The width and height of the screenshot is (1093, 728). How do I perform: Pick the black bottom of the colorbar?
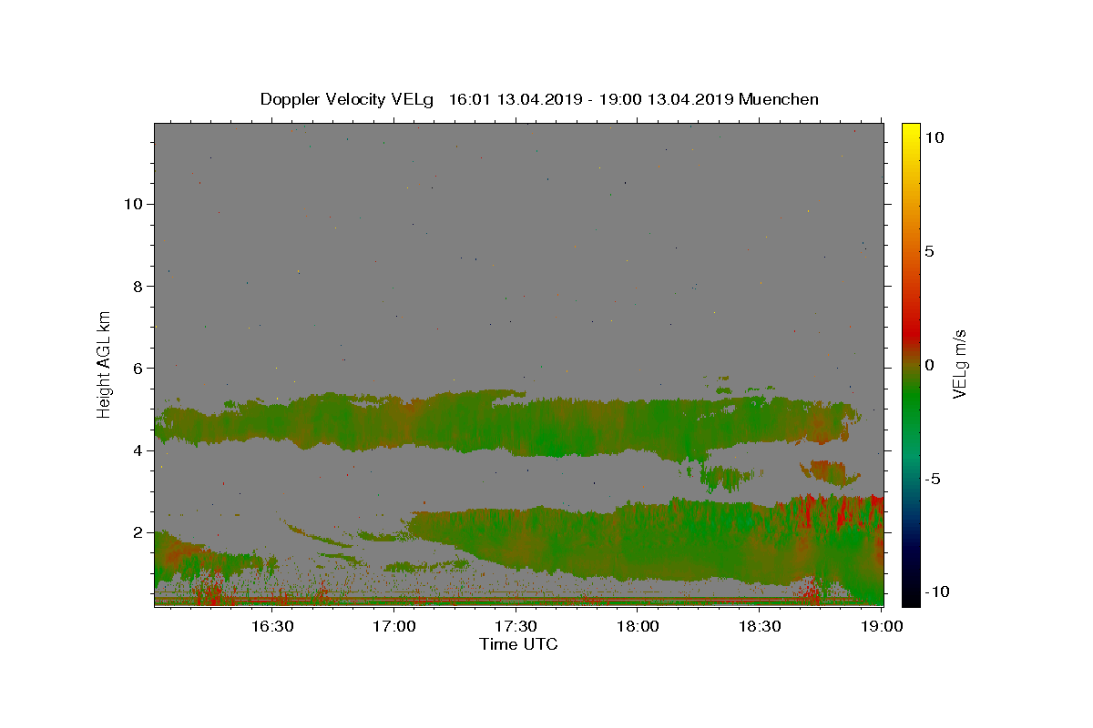pos(910,599)
